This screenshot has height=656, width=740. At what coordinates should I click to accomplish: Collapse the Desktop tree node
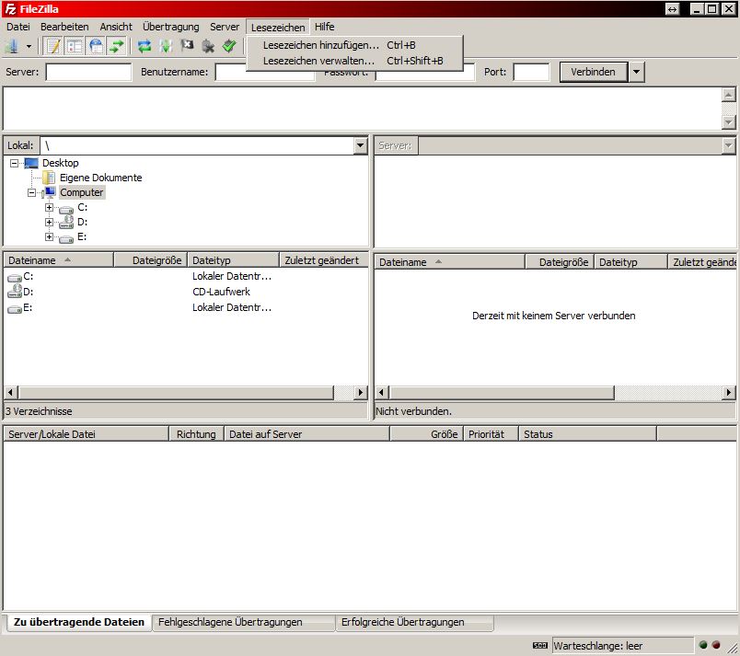14,163
